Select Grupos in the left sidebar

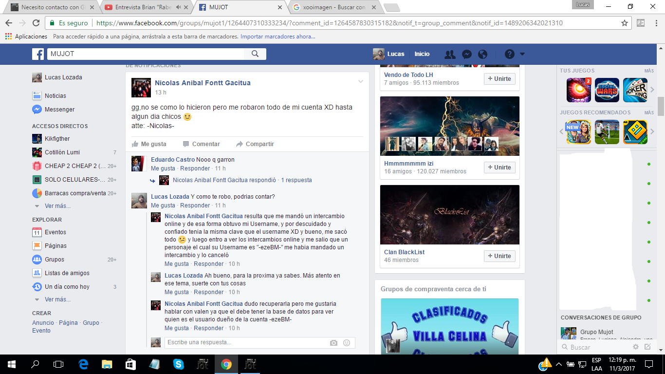pyautogui.click(x=55, y=260)
